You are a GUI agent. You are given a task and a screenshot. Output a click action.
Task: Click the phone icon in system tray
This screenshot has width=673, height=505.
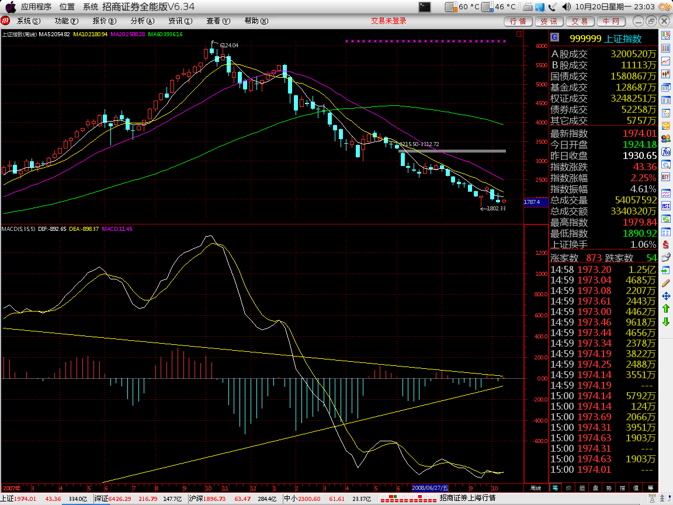[x=553, y=7]
